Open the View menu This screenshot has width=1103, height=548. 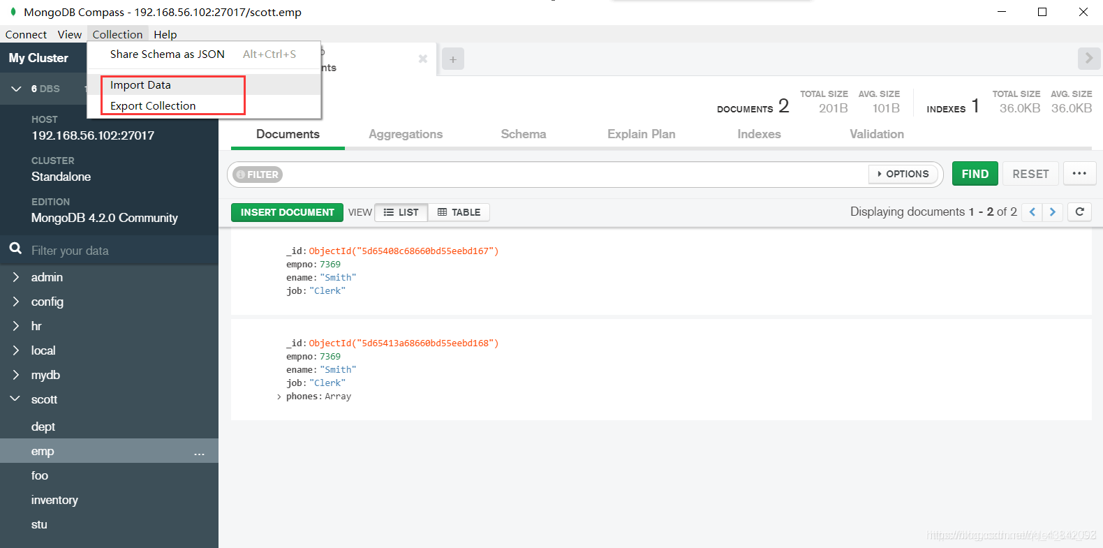pos(69,34)
